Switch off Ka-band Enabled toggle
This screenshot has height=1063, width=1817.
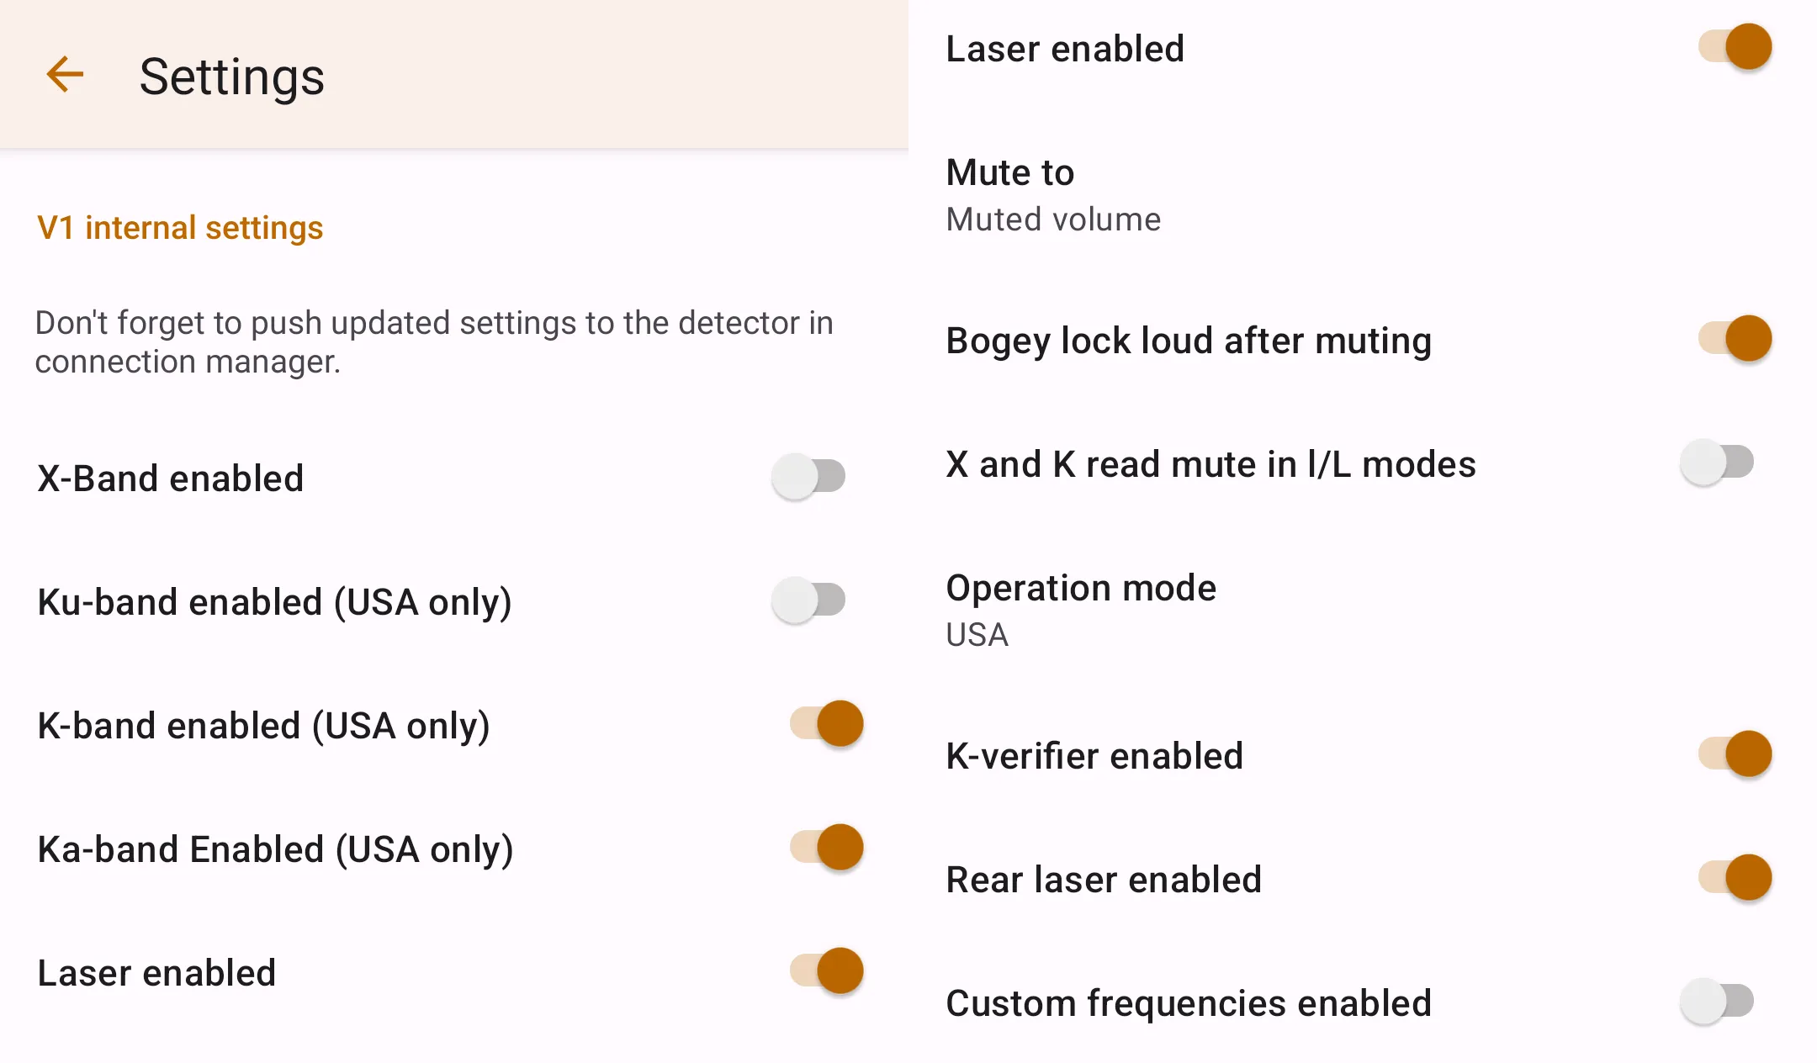(827, 848)
